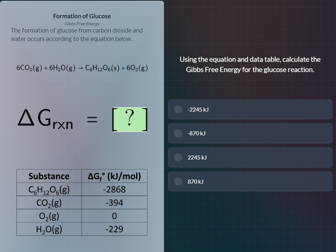Click the Gibbs Free Energy subtitle

click(x=82, y=23)
